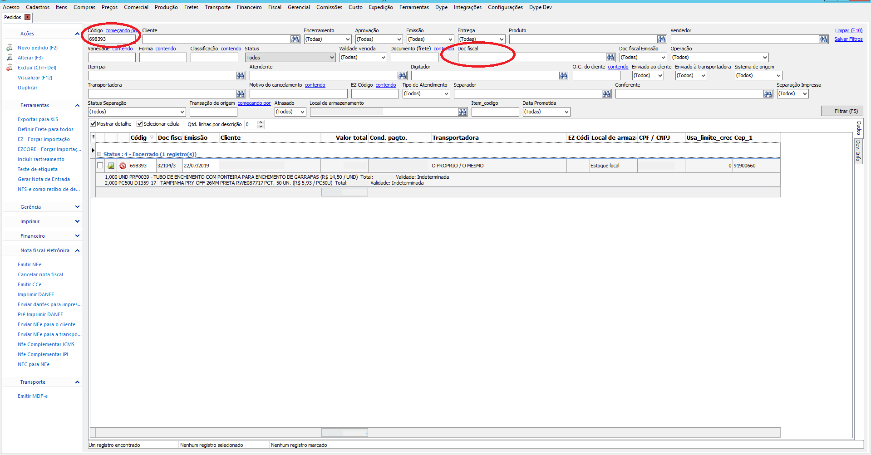Increase Qtd. linhas por descrição stepper
Image resolution: width=871 pixels, height=455 pixels.
coord(261,122)
